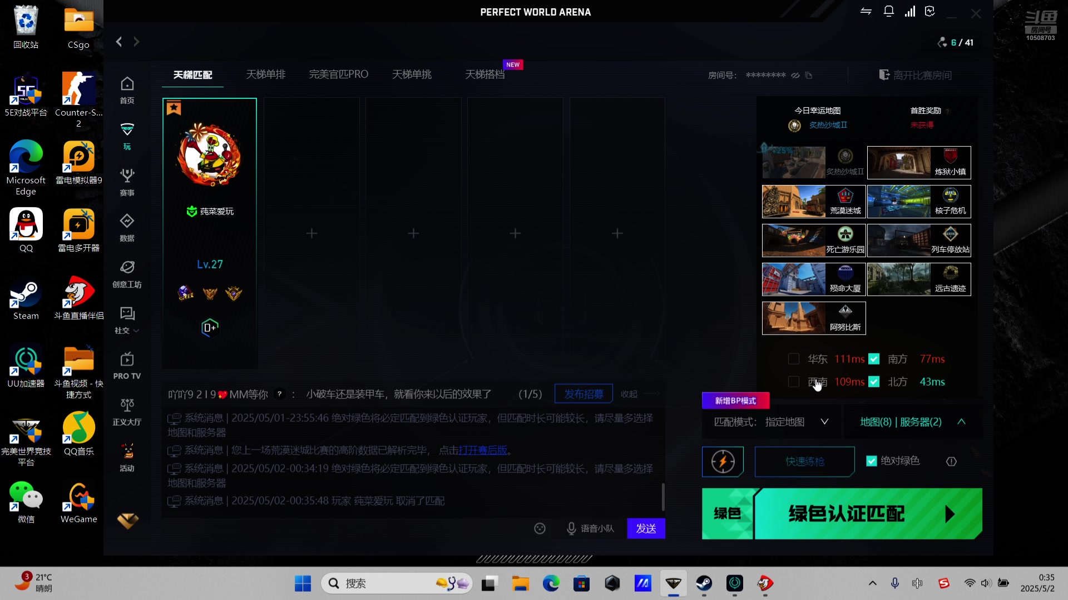Open Microsoft Edge from the taskbar
Screen dimensions: 1068x600
tap(551, 583)
